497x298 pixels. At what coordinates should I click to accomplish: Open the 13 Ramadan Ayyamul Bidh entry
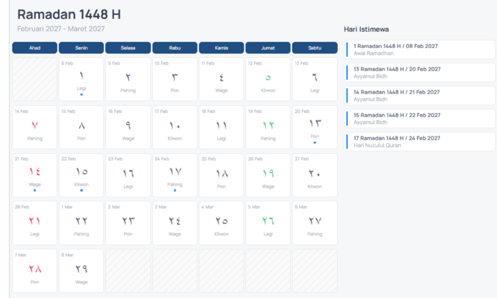click(x=419, y=73)
